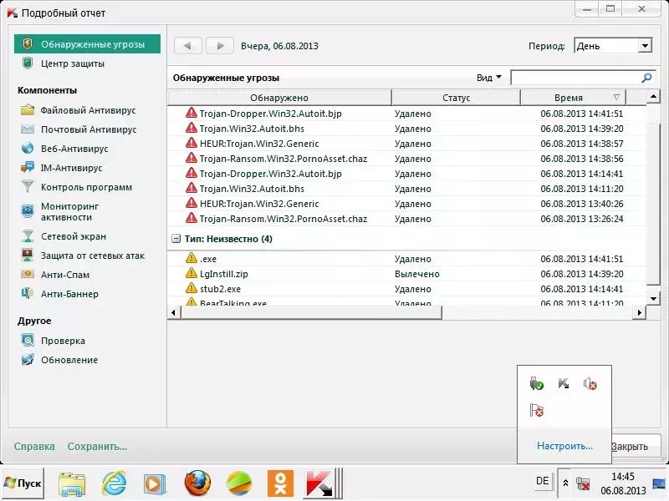Click the Kaspersky icon in tray popup
The width and height of the screenshot is (669, 501).
[564, 384]
